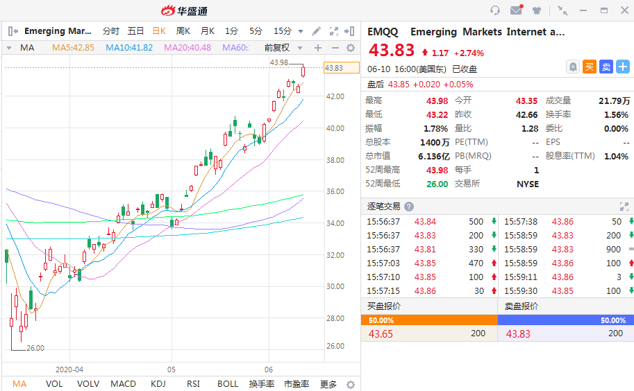Select the MACD indicator tab
Screen dimensions: 634x391
click(124, 384)
